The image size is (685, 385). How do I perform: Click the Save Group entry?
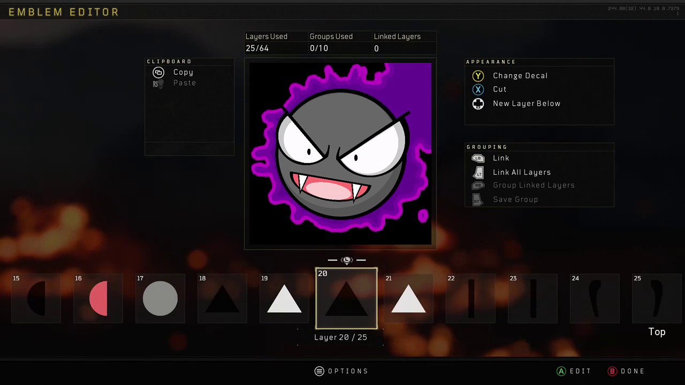click(515, 199)
